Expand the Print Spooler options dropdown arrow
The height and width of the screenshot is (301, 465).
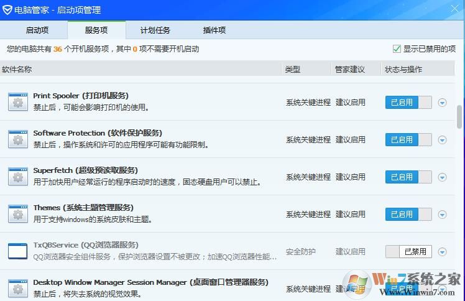tap(443, 103)
